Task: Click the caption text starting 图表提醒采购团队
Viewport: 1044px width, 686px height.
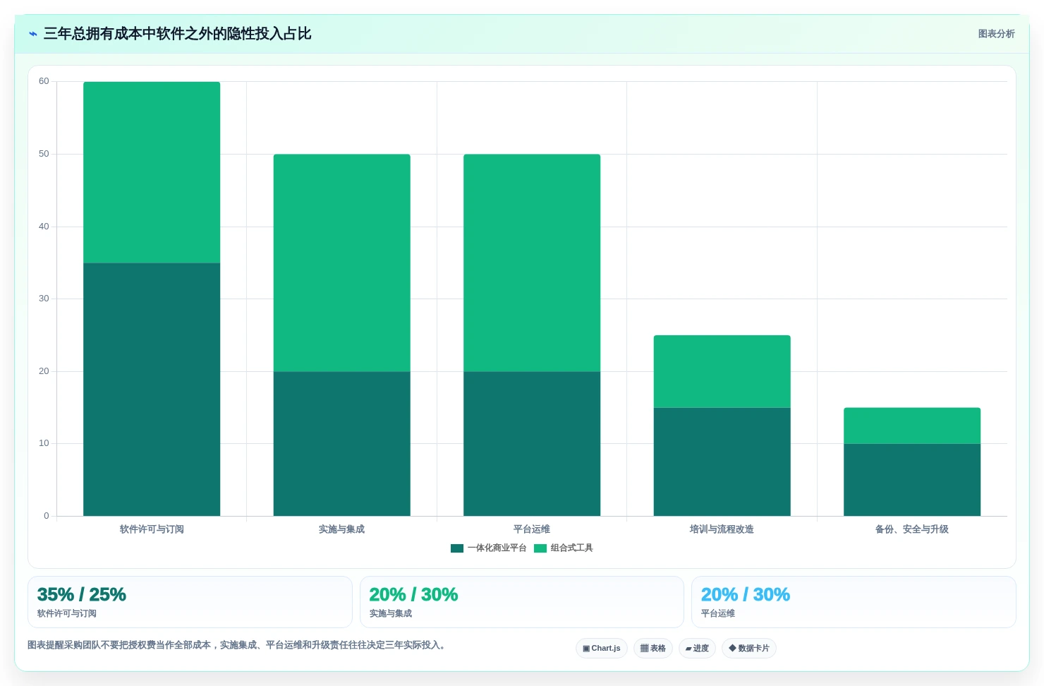Action: point(238,645)
